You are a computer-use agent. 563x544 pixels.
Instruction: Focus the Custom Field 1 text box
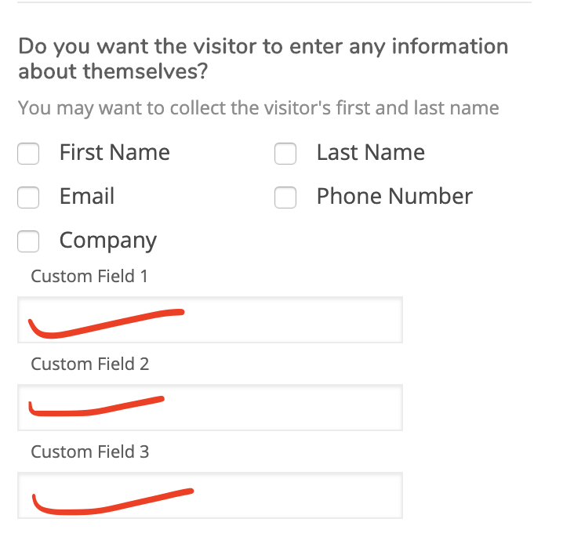click(210, 320)
